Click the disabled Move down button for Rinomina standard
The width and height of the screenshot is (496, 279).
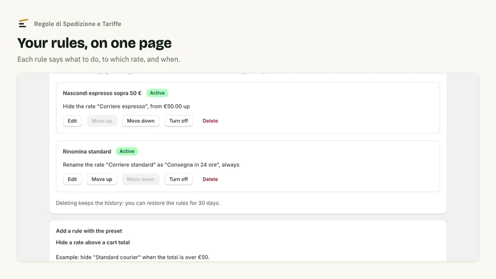coord(141,179)
